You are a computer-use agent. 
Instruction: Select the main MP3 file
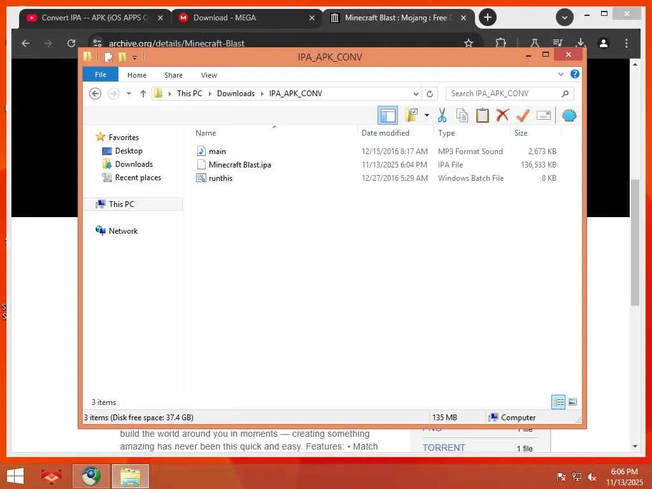pyautogui.click(x=217, y=152)
